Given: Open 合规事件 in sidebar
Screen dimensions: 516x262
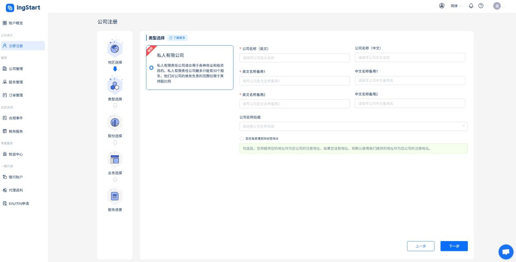Looking at the screenshot, I should click(x=23, y=118).
